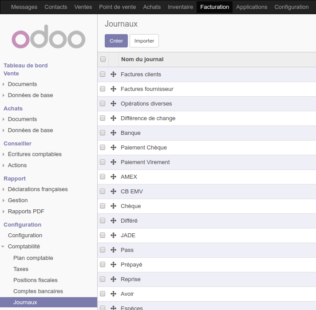Screen dimensions: 316x310
Task: Click the reorder handle for CB EMV
Action: coord(113,192)
